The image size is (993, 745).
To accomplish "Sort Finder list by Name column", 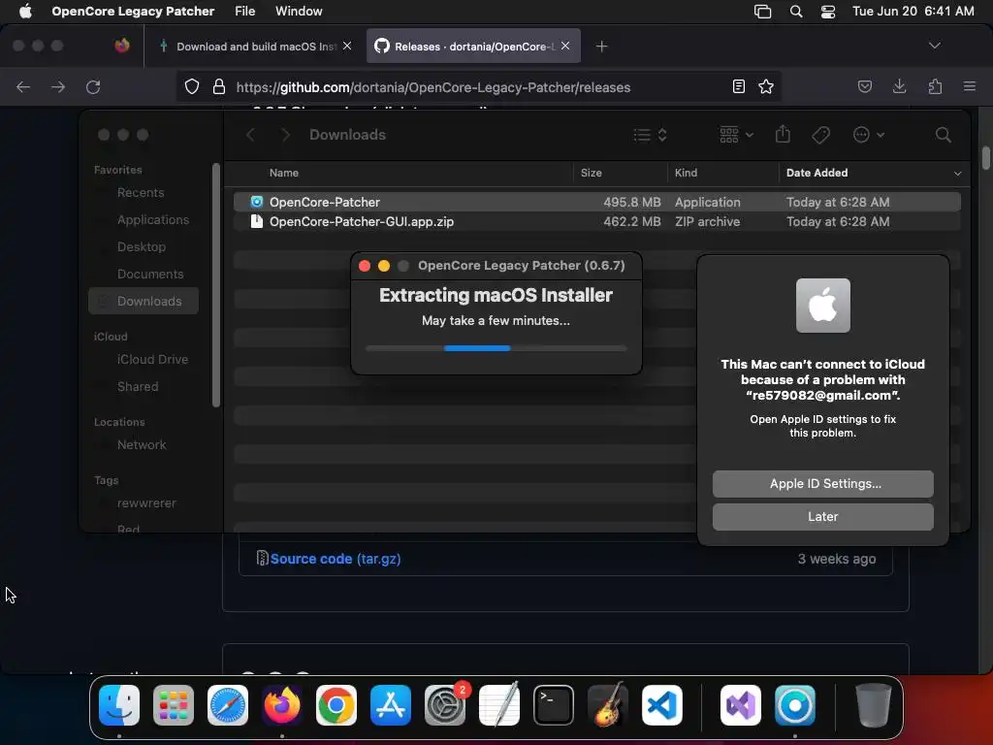I will (x=284, y=173).
